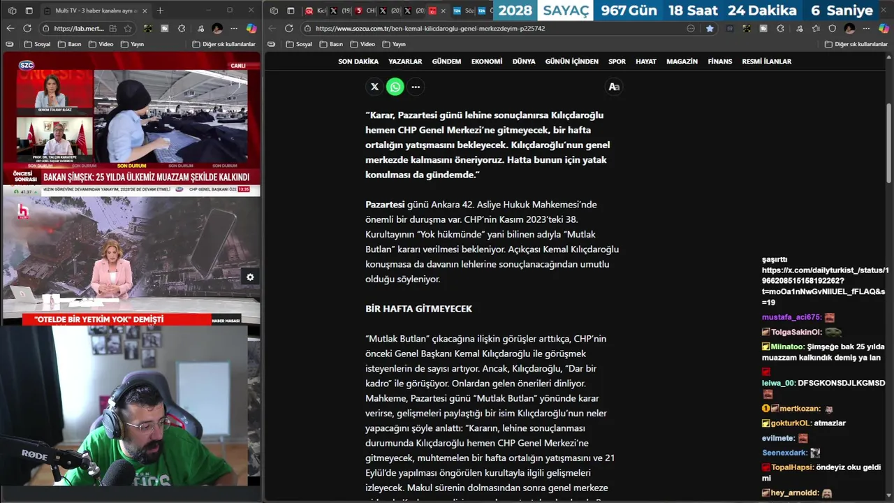Share the article via WhatsApp
Viewport: 894px width, 503px height.
pos(395,87)
